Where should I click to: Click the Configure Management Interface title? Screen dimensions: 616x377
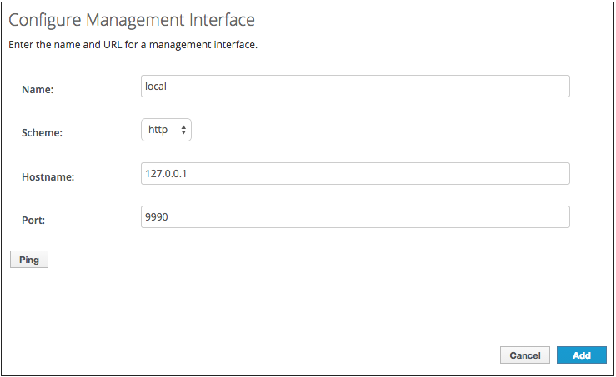(x=132, y=19)
